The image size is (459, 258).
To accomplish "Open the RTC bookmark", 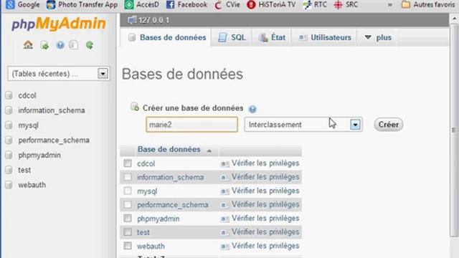I will pyautogui.click(x=315, y=5).
